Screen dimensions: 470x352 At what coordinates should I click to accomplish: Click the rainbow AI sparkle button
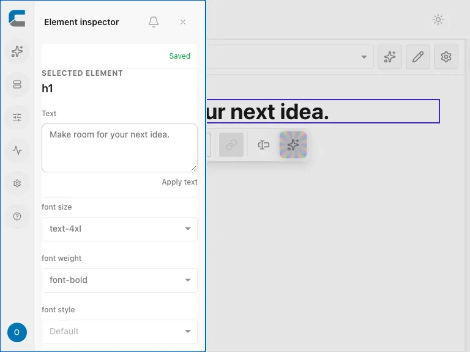[293, 145]
